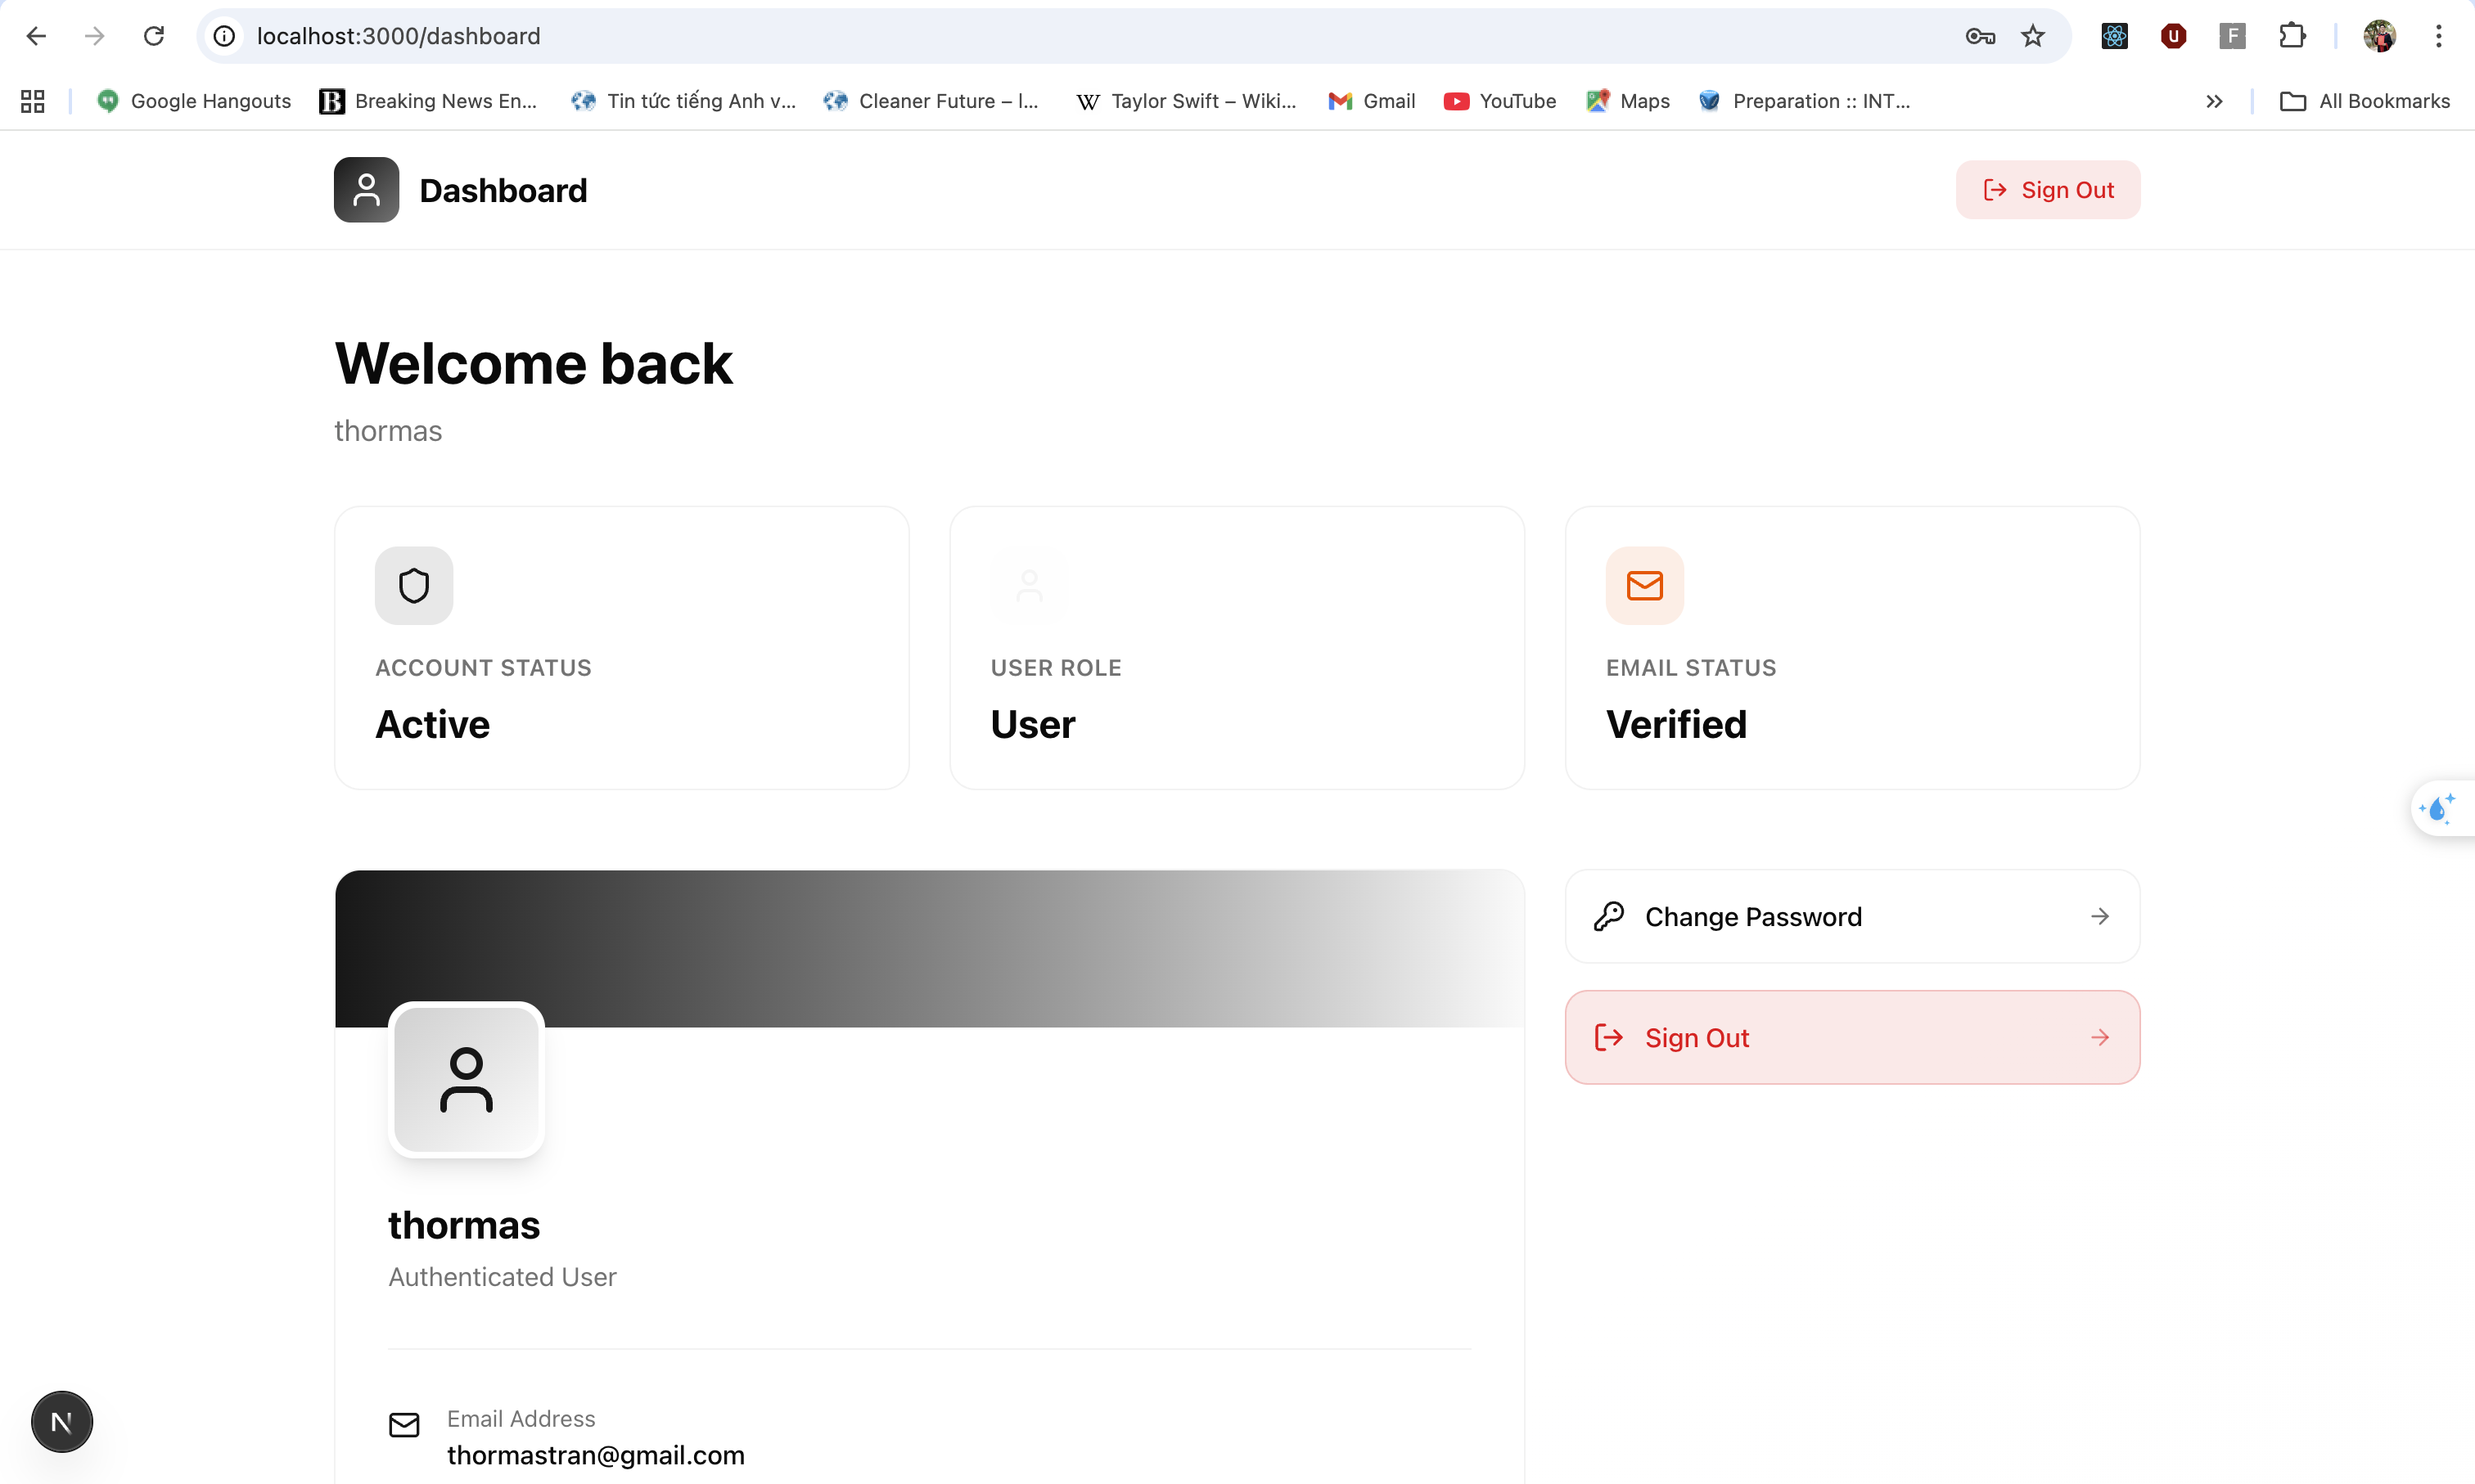Click the Change Password arrow

(x=2100, y=915)
